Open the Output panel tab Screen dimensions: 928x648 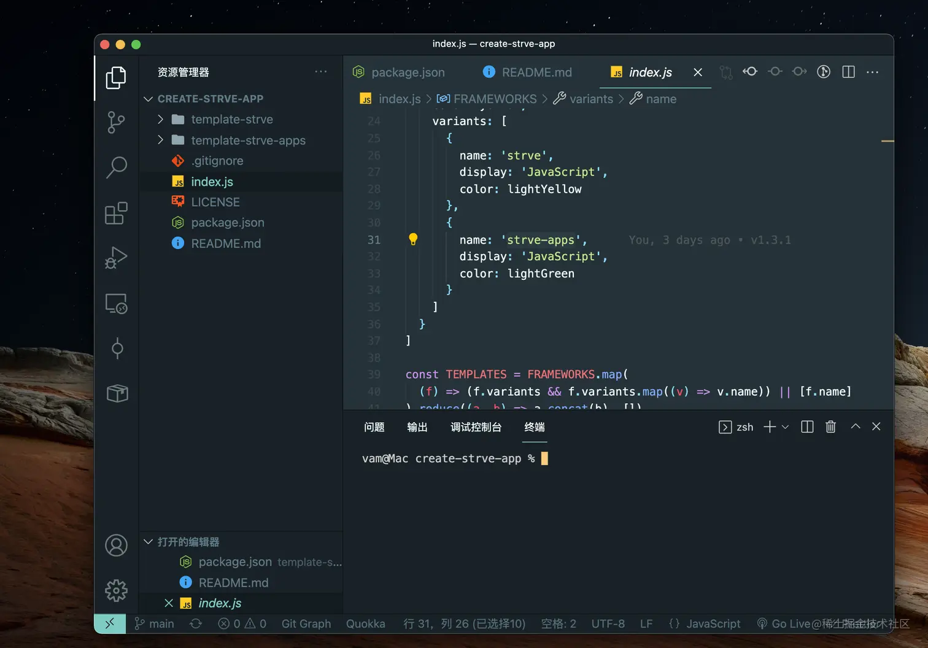(417, 427)
